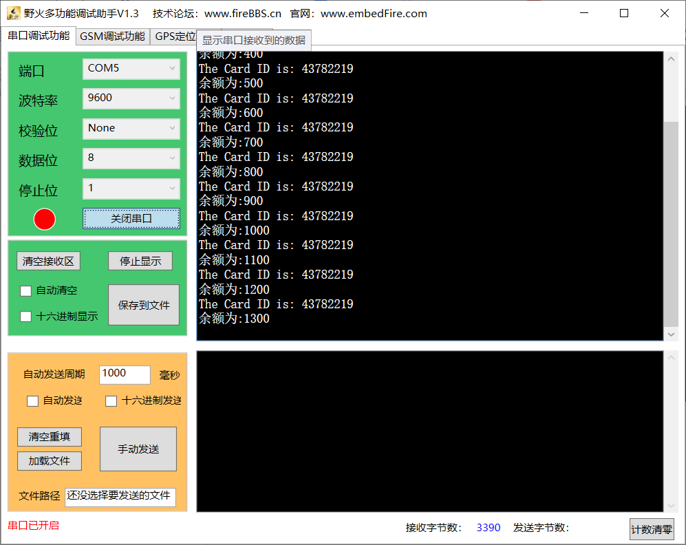Click the 关闭串口 button
The image size is (686, 545).
point(131,219)
